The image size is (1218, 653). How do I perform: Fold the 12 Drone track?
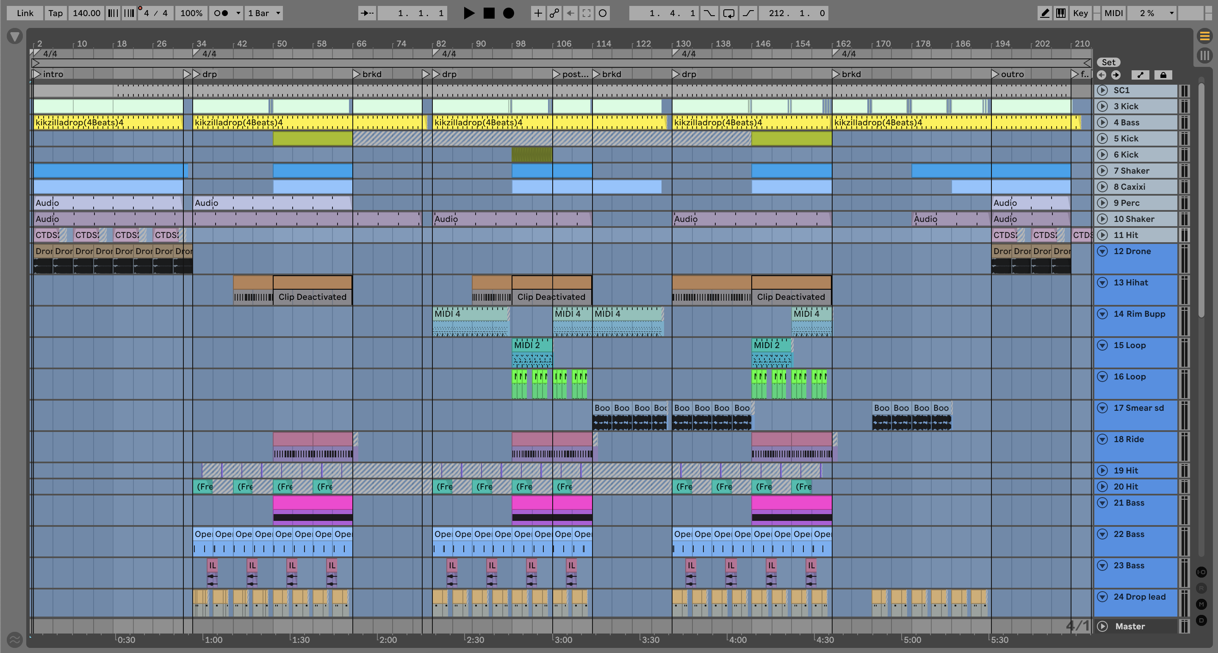click(x=1102, y=251)
